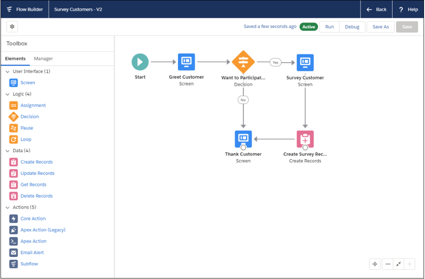Collapse the User Interface section
This screenshot has width=425, height=279.
point(7,72)
